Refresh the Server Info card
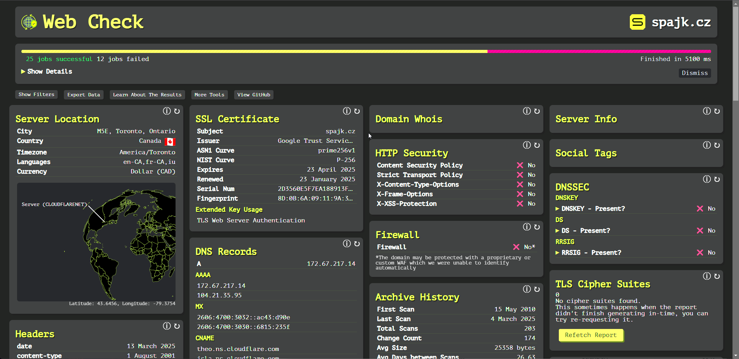 pyautogui.click(x=717, y=111)
